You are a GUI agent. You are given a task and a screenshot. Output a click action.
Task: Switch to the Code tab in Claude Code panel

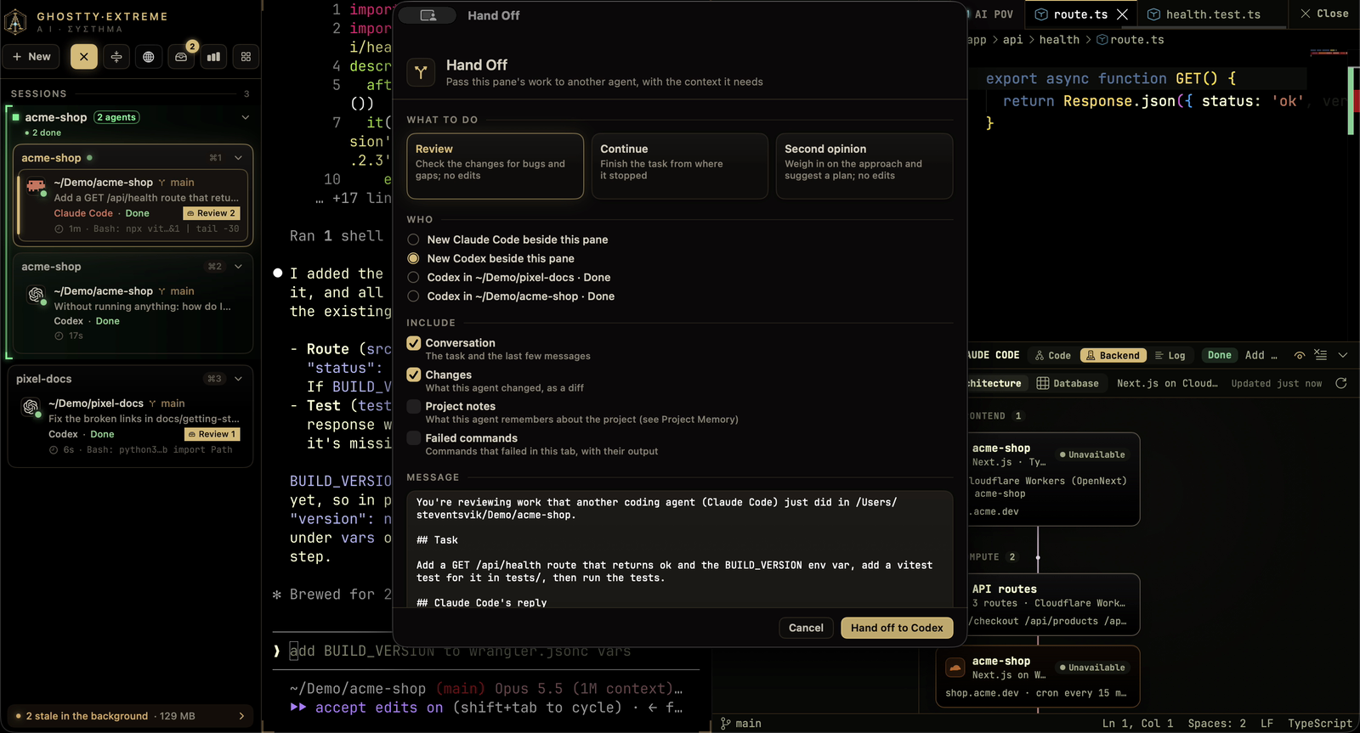(x=1053, y=356)
